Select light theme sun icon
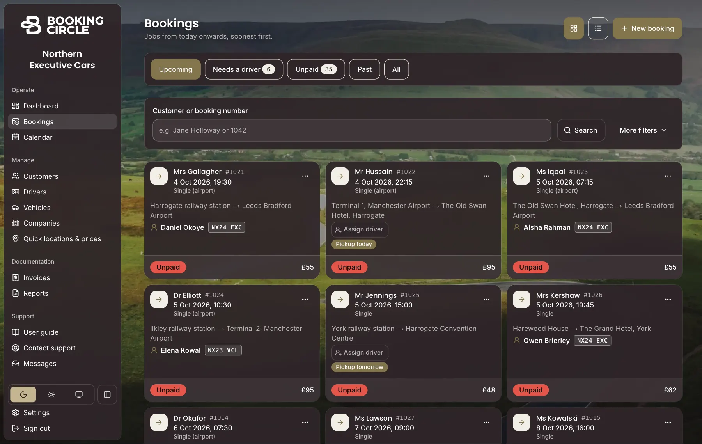 (x=51, y=394)
